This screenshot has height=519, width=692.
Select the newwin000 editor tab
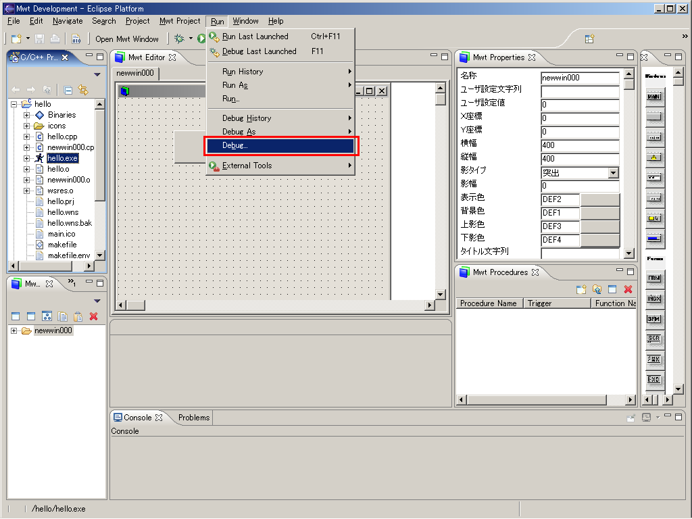tap(135, 73)
